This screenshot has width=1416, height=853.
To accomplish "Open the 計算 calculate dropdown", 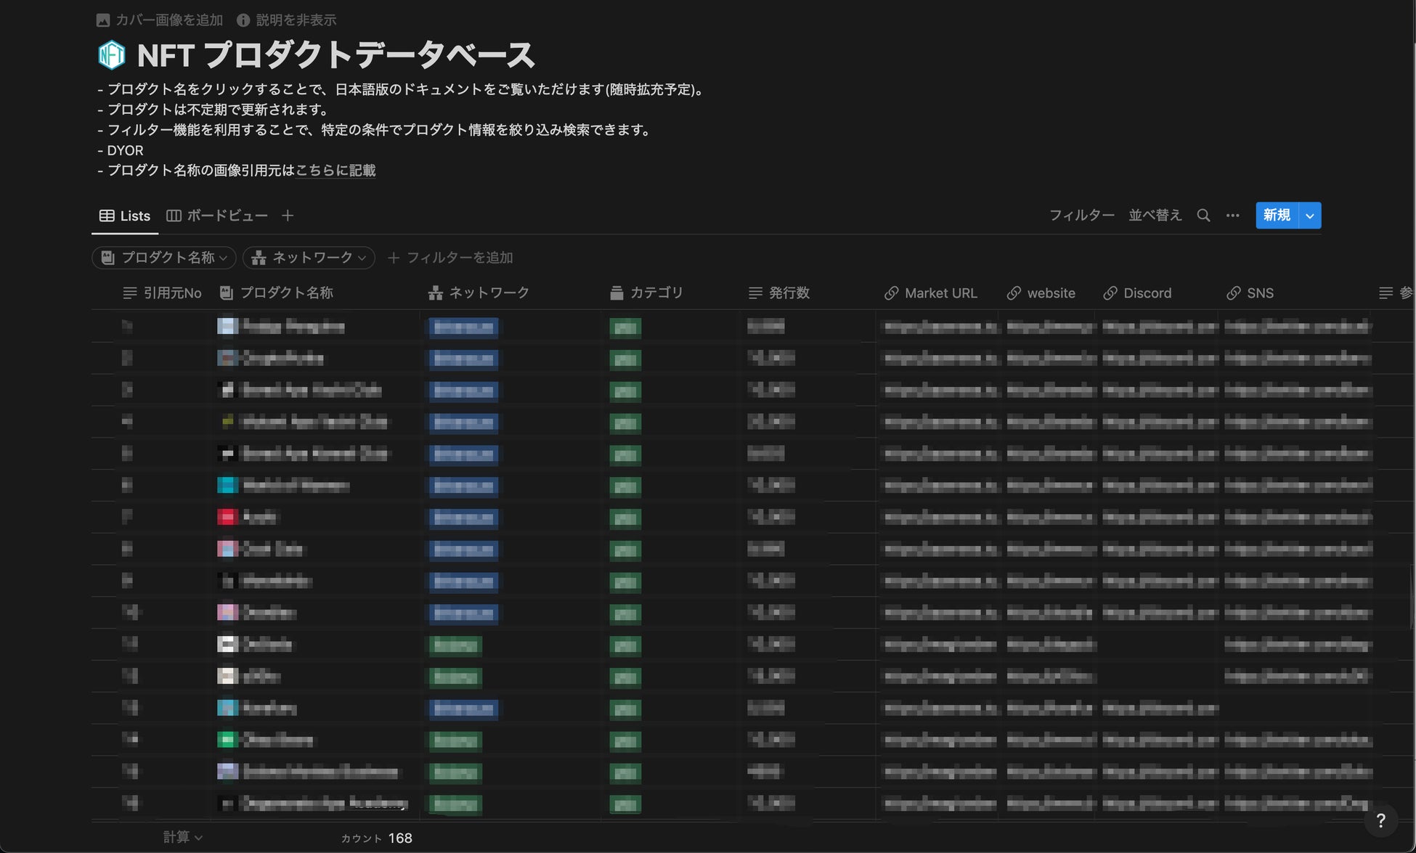I will [182, 837].
